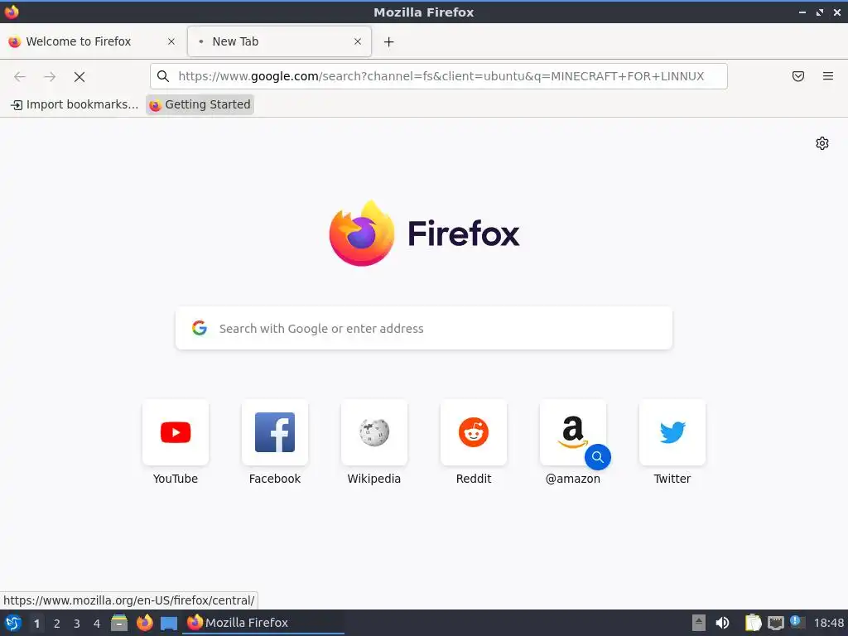
Task: Open the update notification tray icon
Action: pyautogui.click(x=796, y=622)
